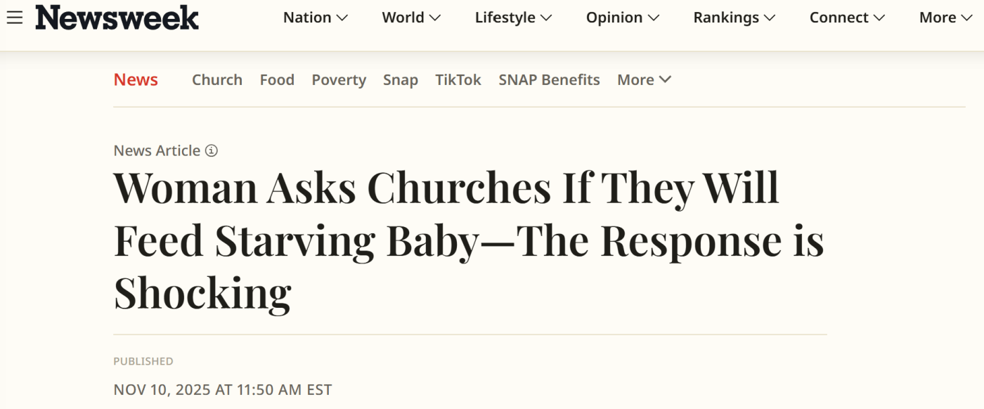Expand the Rankings dropdown menu
Image resolution: width=984 pixels, height=409 pixels.
(734, 18)
